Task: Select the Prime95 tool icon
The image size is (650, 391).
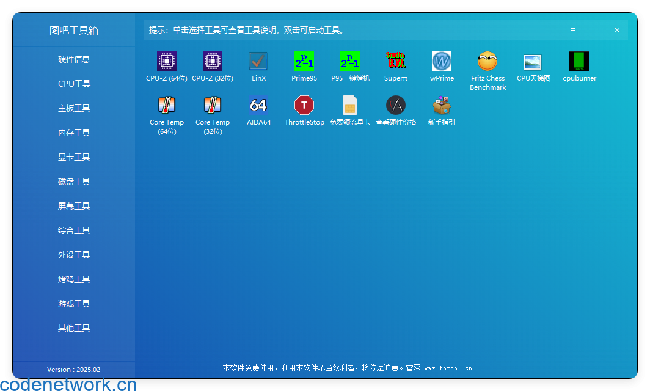Action: pos(304,61)
